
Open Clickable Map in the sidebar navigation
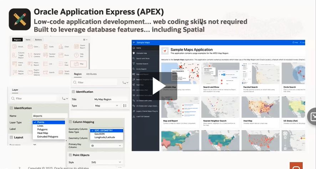(x=146, y=53)
